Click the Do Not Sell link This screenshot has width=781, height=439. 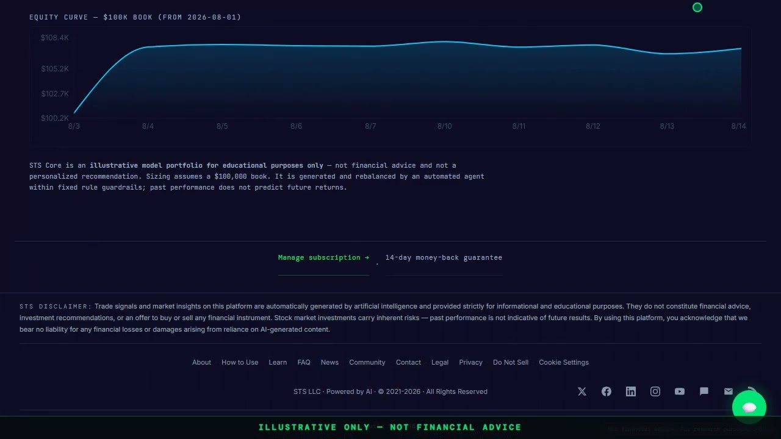511,362
